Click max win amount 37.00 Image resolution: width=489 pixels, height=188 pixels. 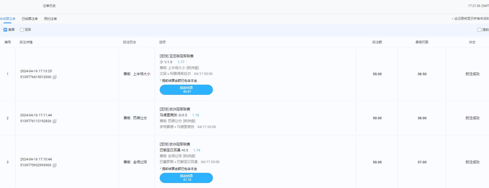(x=422, y=162)
